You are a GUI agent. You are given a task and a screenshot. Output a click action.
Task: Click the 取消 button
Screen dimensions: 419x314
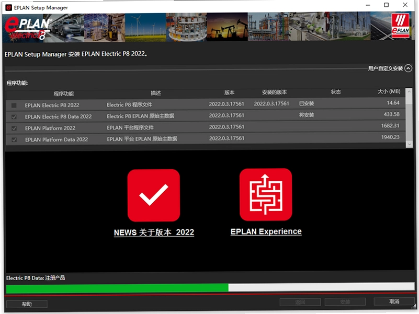point(394,301)
